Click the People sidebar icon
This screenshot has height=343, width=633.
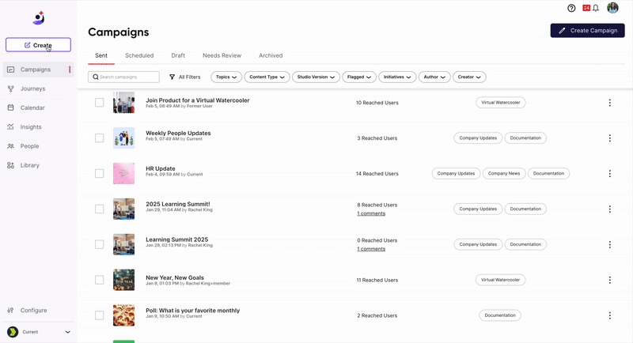point(11,146)
